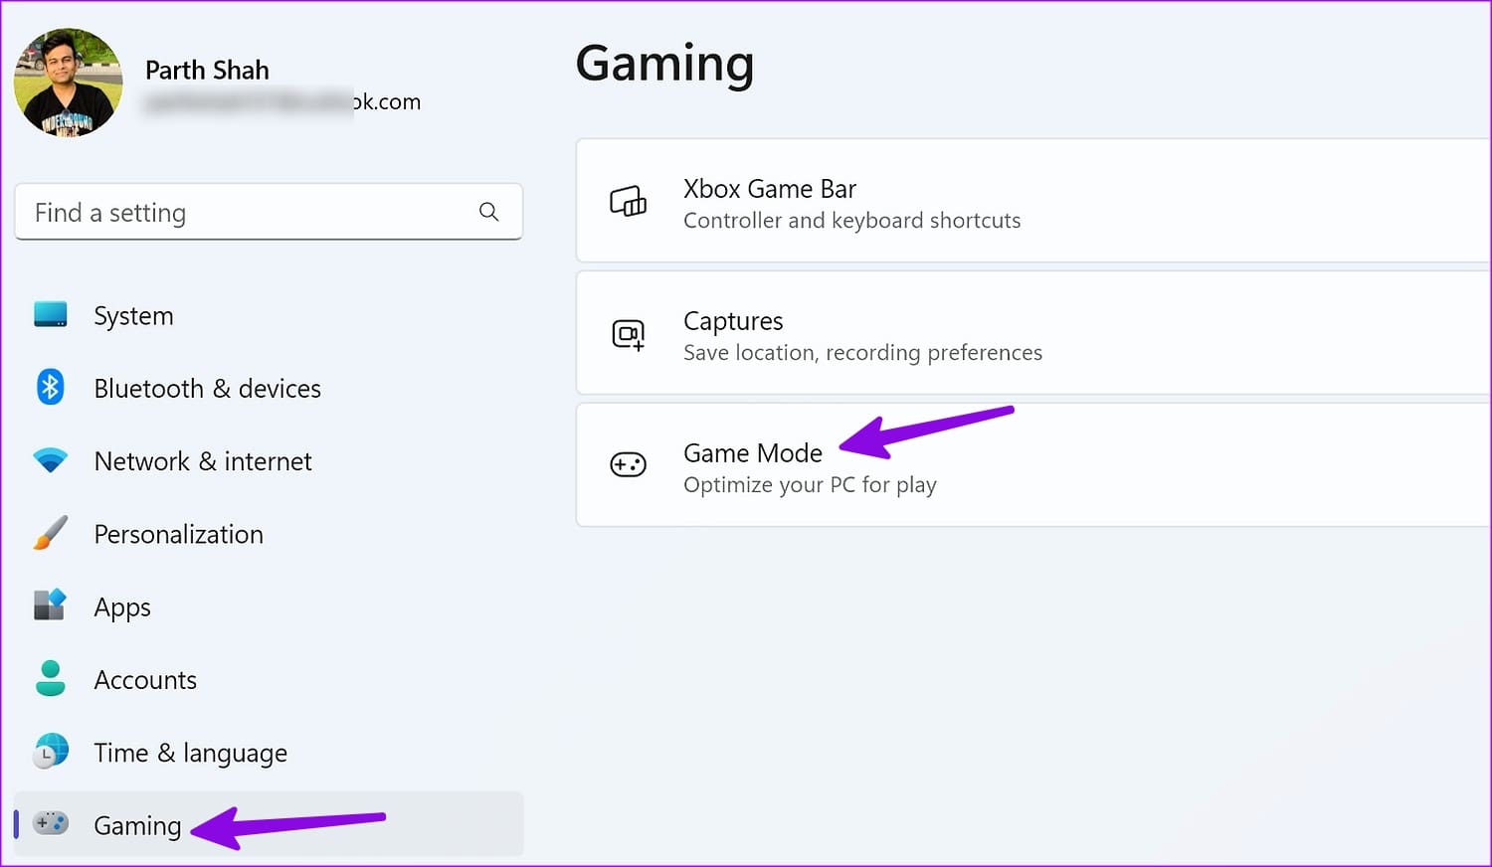Click the Captures screenshot icon
1492x867 pixels.
point(628,334)
